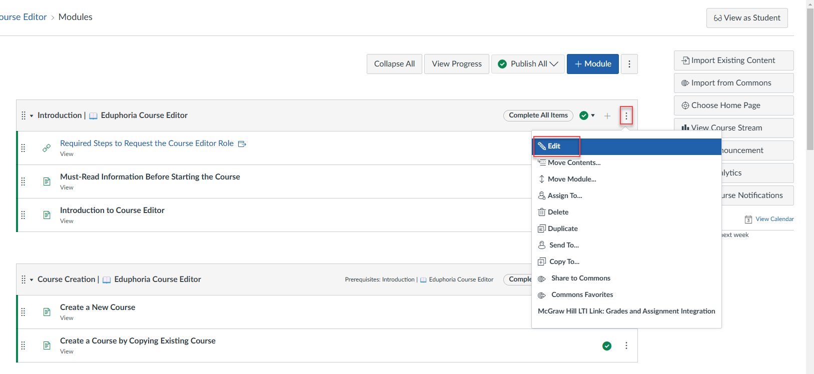814x374 pixels.
Task: Click the drag handle beside Introduction module title
Action: (x=23, y=115)
